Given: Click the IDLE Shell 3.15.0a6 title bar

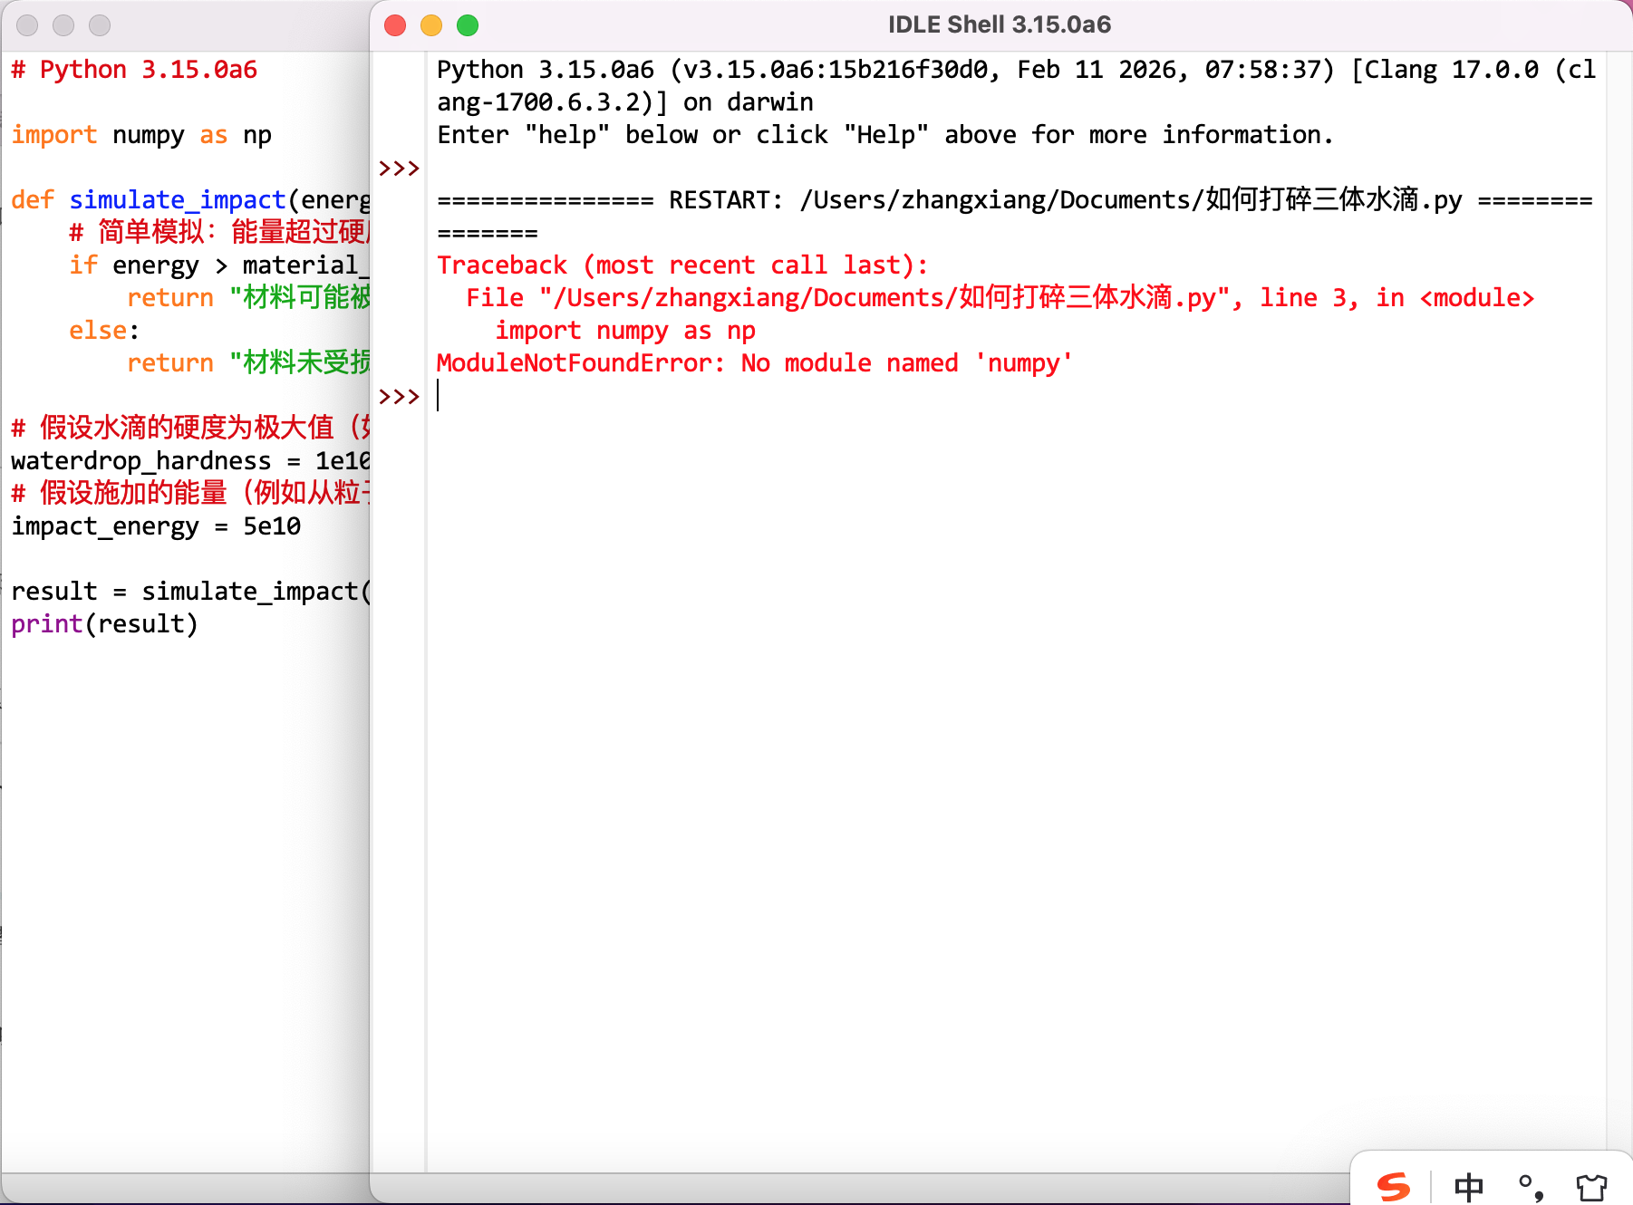Looking at the screenshot, I should click(x=999, y=25).
